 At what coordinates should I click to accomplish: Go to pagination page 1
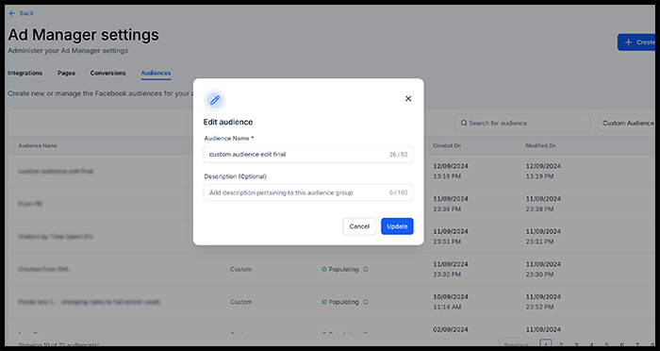(546, 343)
